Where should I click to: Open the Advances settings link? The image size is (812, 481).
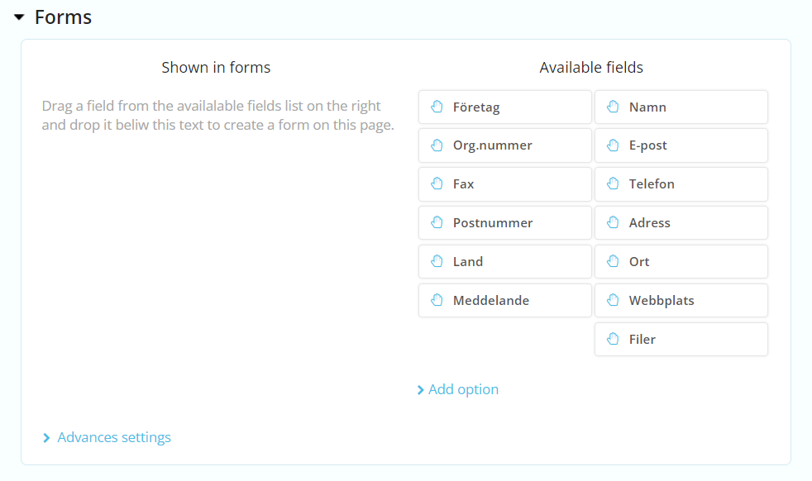tap(114, 437)
